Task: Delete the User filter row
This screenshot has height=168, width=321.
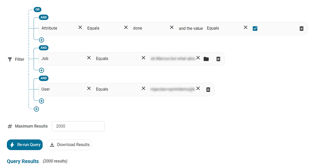Action: coord(208,90)
